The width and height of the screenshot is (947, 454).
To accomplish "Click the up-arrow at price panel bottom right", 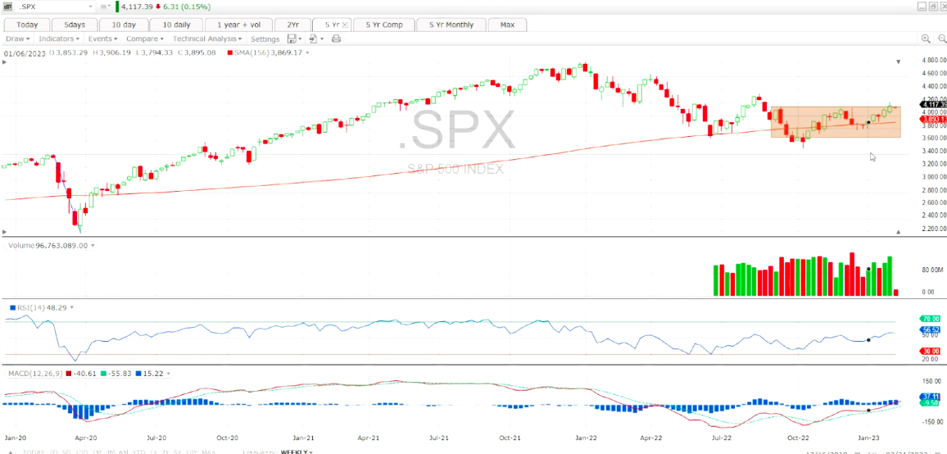I will (898, 232).
